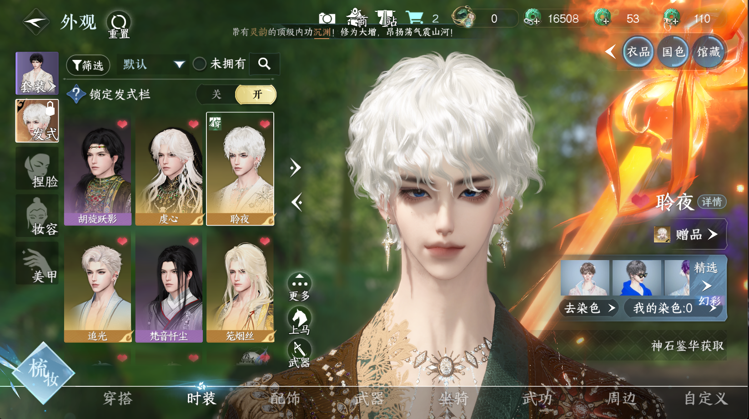Switch to the 配饰 tab

coord(285,399)
